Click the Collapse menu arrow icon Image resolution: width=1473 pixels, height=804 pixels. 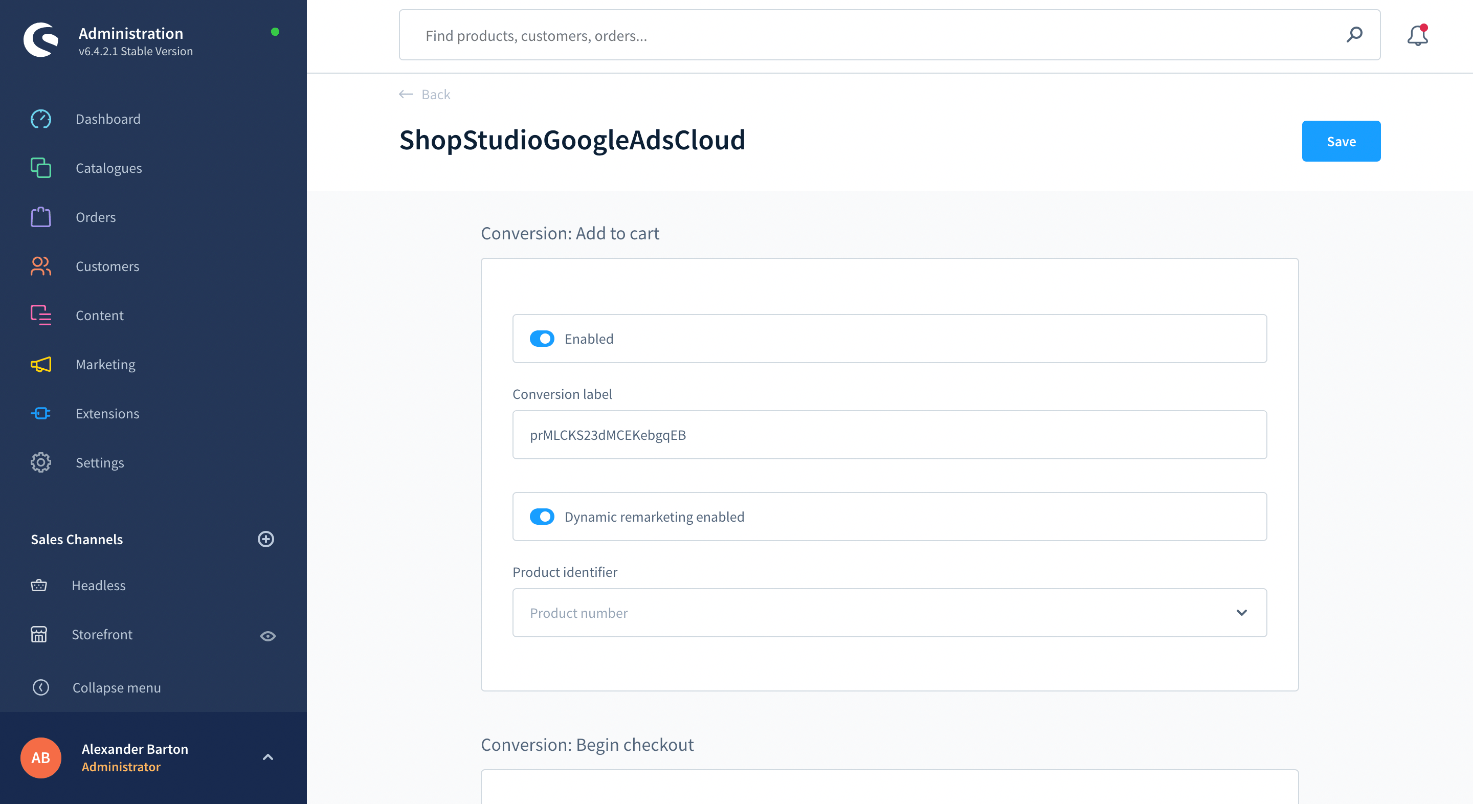(40, 687)
